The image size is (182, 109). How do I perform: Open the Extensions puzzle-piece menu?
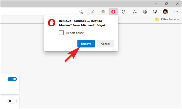click(x=123, y=12)
